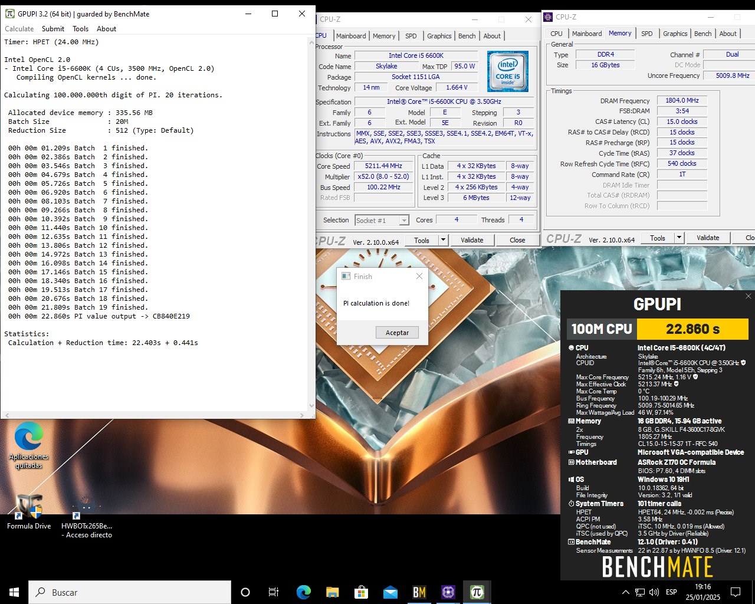Open the About menu in GPUPI
This screenshot has width=755, height=604.
click(x=106, y=28)
